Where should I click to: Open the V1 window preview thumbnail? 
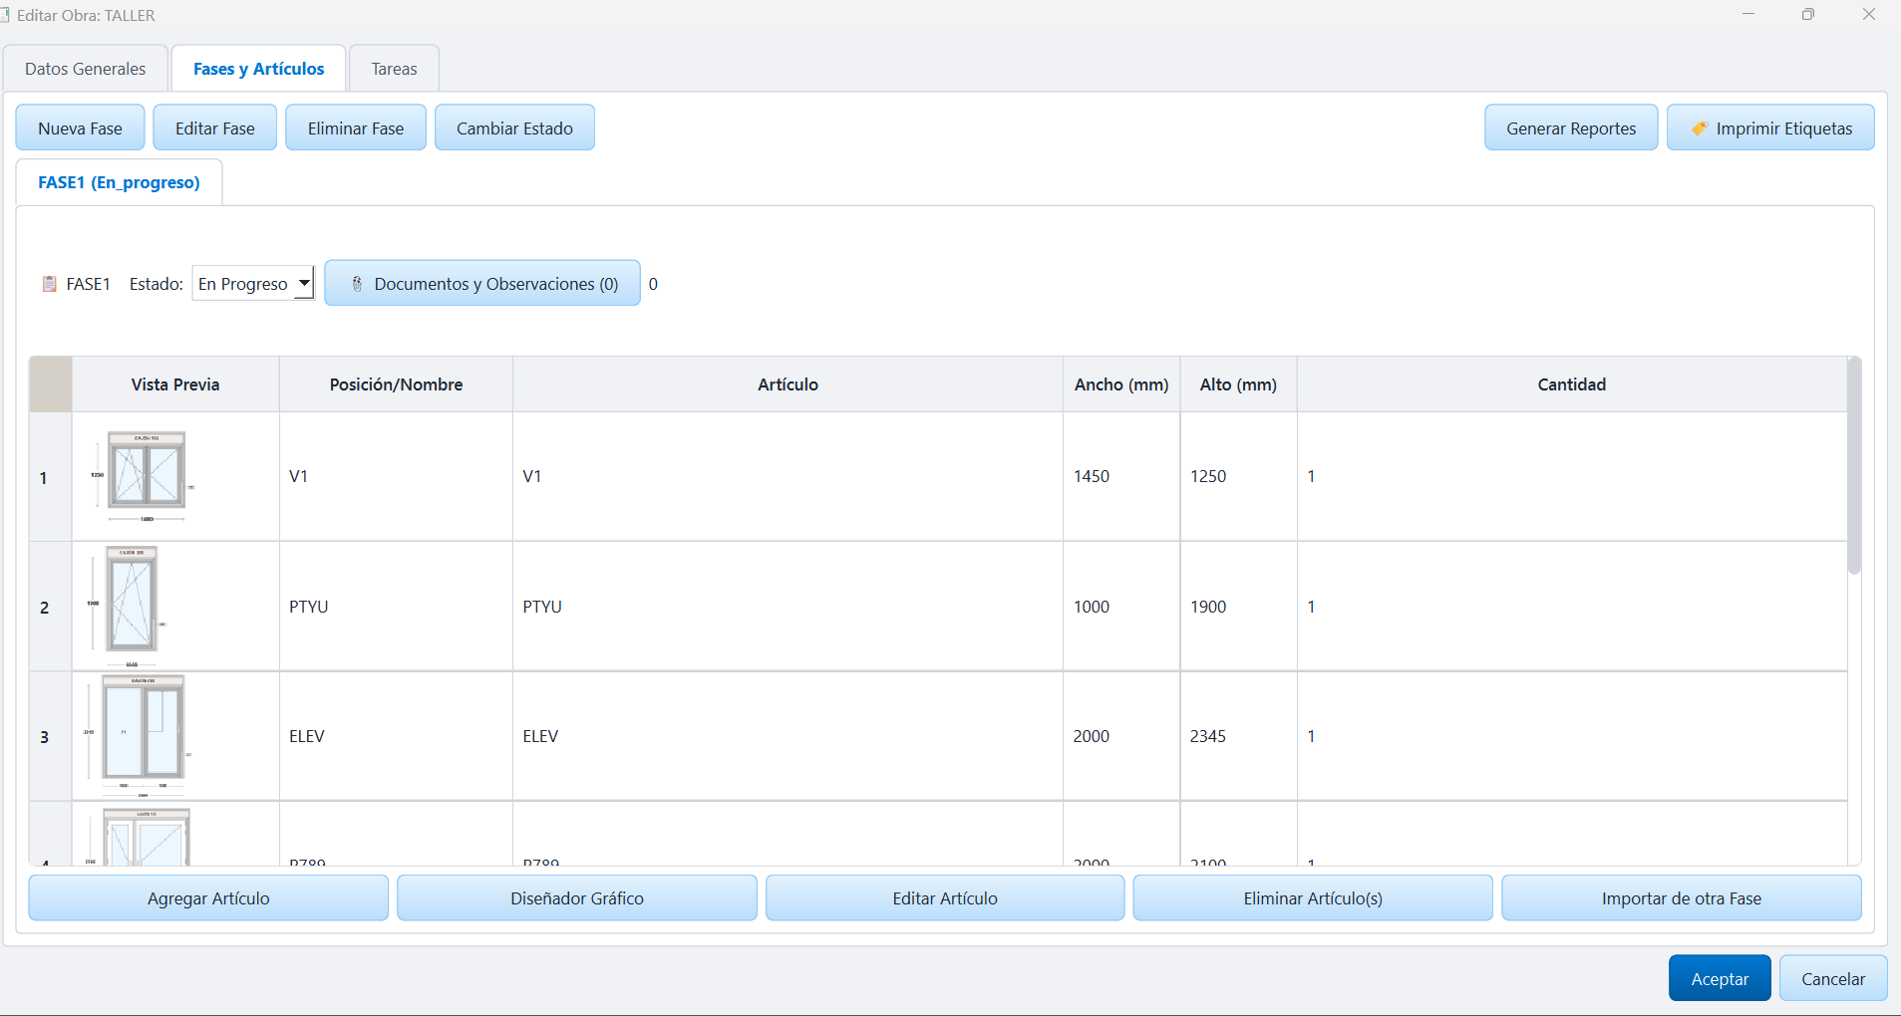[147, 475]
